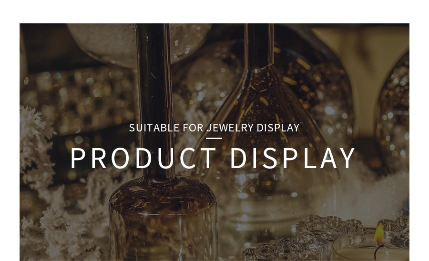Click the word "FOR" in the subtitle

[193, 128]
